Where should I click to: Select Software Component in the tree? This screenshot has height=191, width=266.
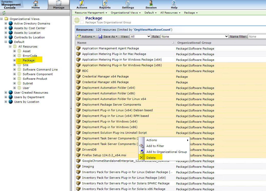(x=38, y=74)
